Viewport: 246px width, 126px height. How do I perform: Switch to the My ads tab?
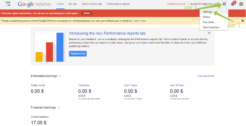[x=73, y=4]
